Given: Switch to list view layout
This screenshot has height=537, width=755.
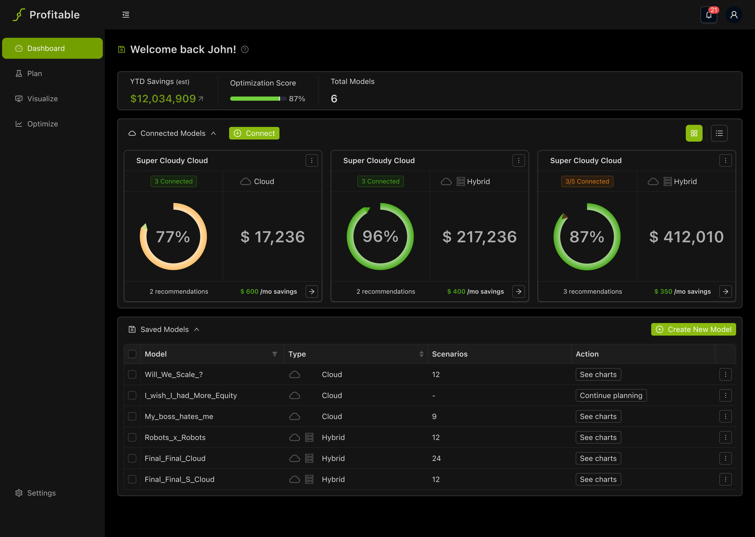Looking at the screenshot, I should pos(719,133).
